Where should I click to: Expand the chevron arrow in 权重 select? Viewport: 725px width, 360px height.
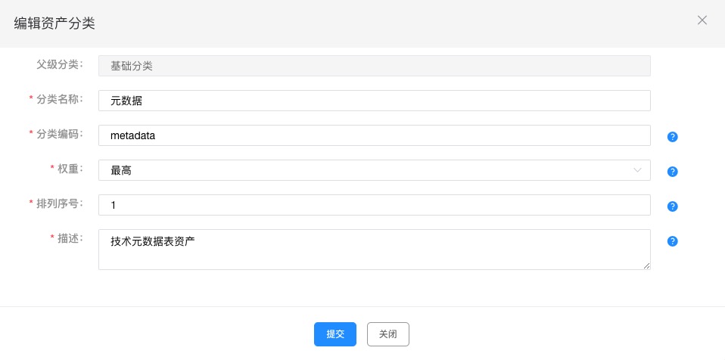click(637, 170)
